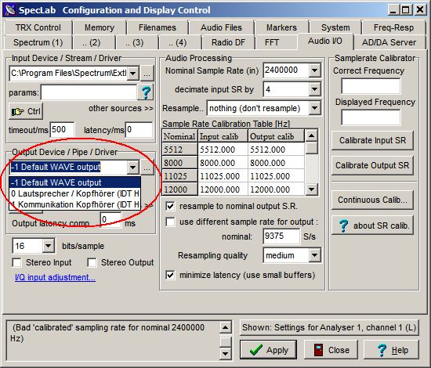Screen dimensions: 431x368
Task: Open the Filenames tab
Action: (158, 27)
